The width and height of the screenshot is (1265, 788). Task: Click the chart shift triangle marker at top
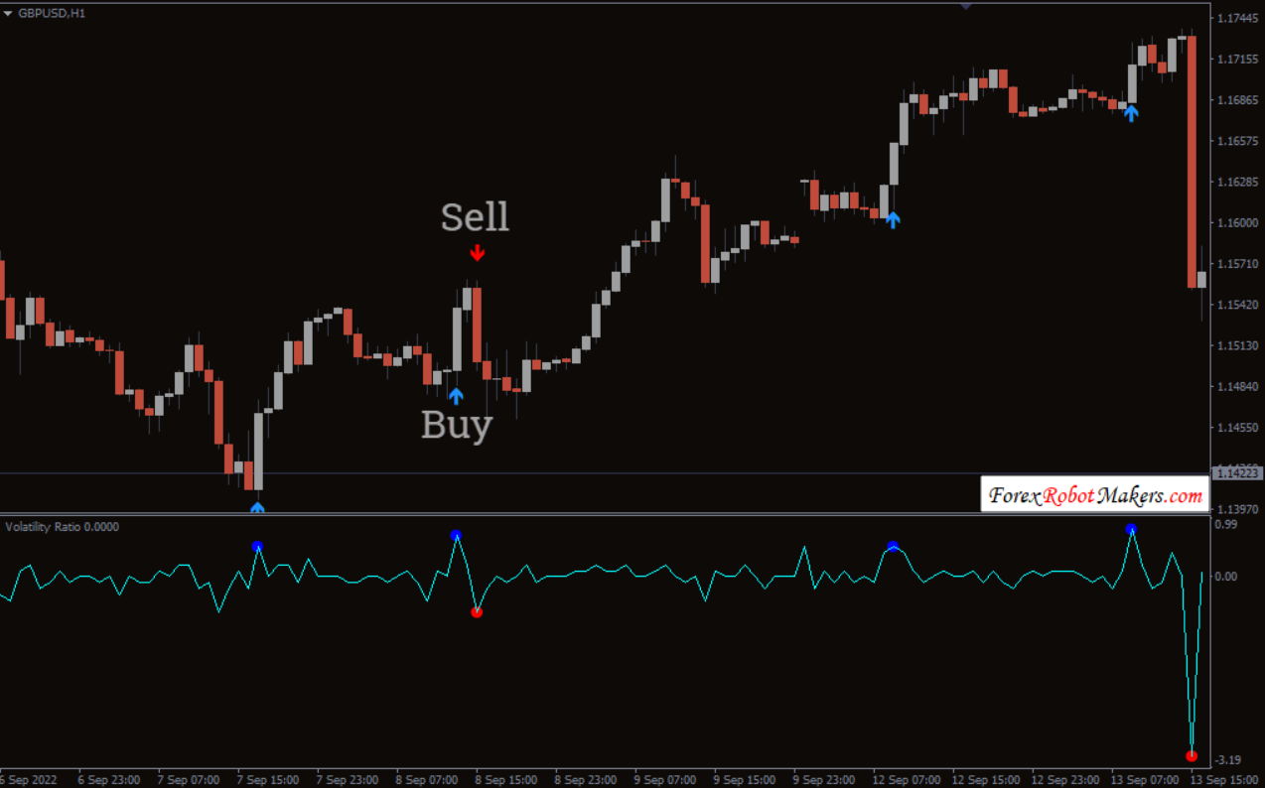click(965, 6)
